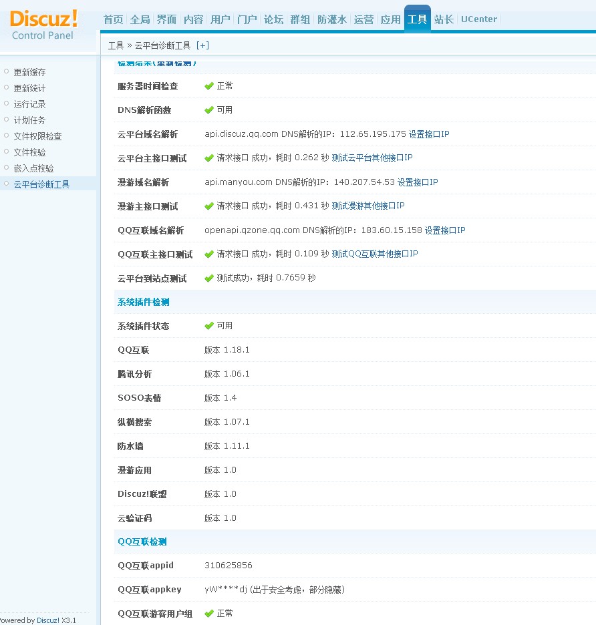This screenshot has width=596, height=625.
Task: Click the QQ互联 version 版本 1.18.1
Action: [227, 350]
